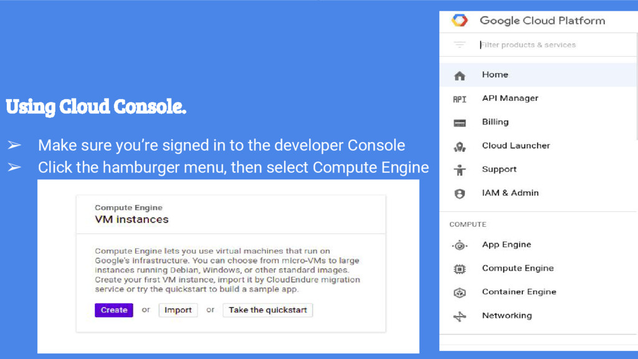Click the Container Engine cube icon
638x359 pixels.
click(x=459, y=292)
